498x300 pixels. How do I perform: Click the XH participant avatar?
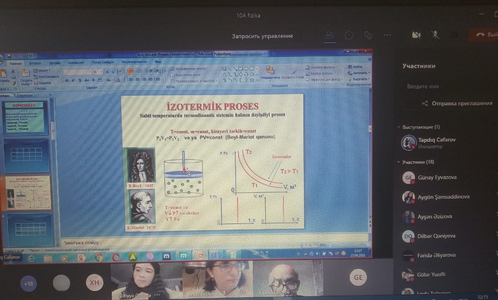point(95,283)
